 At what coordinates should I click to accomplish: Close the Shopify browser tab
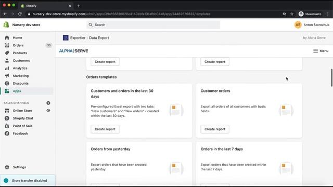(70, 6)
